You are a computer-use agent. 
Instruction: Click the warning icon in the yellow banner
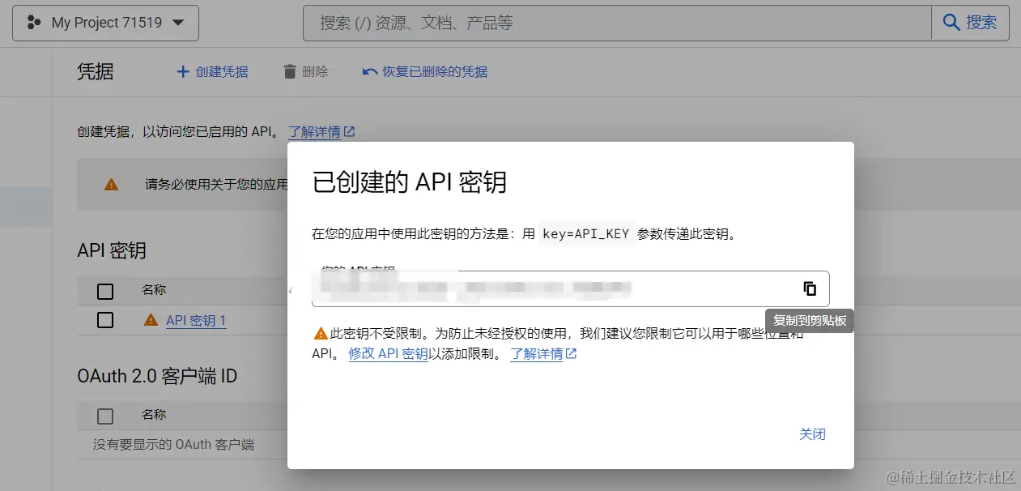(x=111, y=184)
